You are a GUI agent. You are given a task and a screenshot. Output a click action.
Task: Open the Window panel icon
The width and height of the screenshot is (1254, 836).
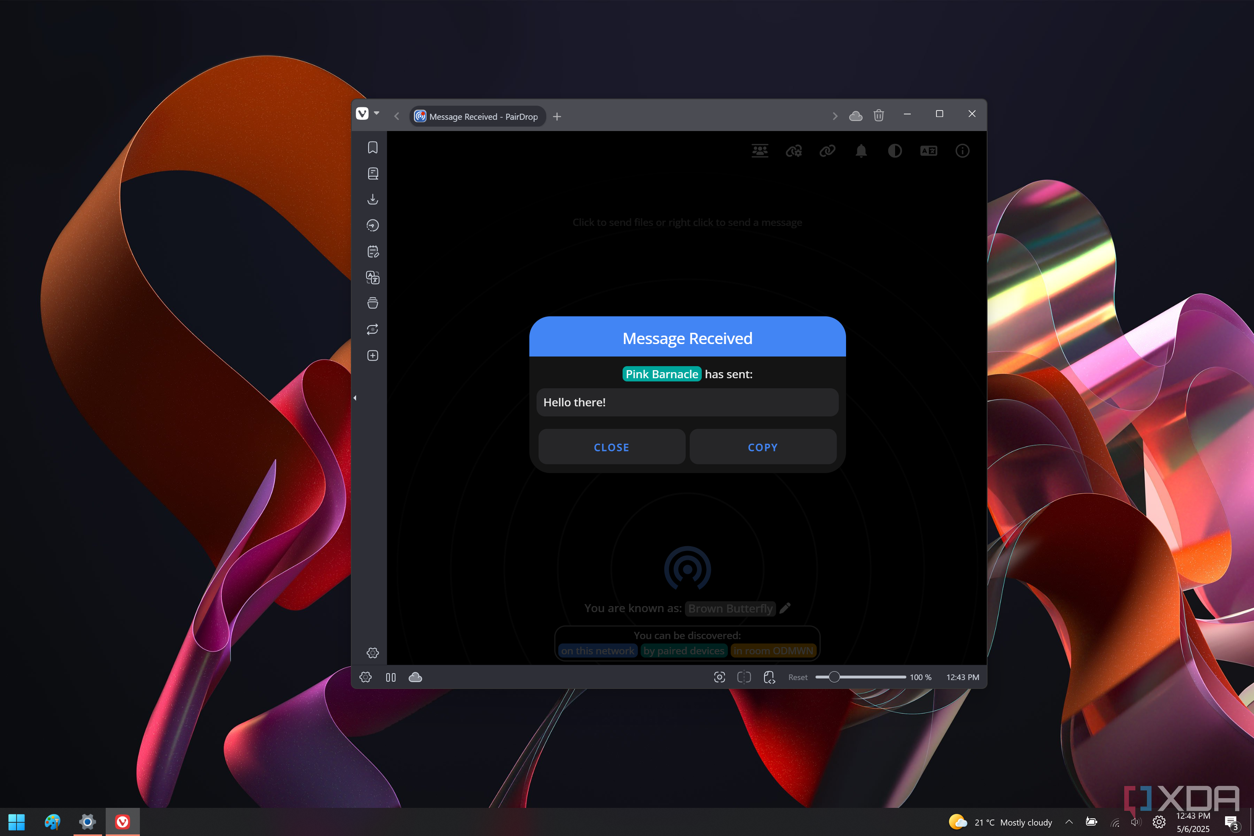(373, 303)
